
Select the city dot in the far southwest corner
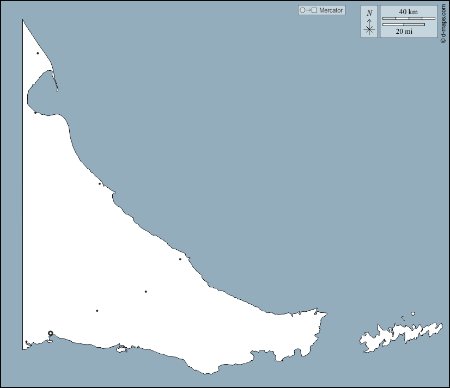pyautogui.click(x=26, y=342)
